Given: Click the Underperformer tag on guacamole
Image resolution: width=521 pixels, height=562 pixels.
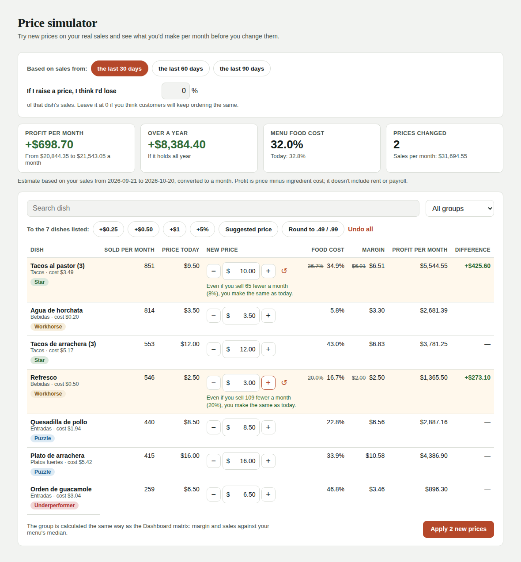Looking at the screenshot, I should point(54,505).
